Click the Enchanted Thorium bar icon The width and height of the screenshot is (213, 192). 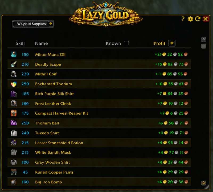click(x=14, y=84)
